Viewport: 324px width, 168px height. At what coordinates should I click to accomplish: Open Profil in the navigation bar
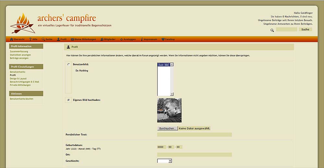[x=63, y=39]
